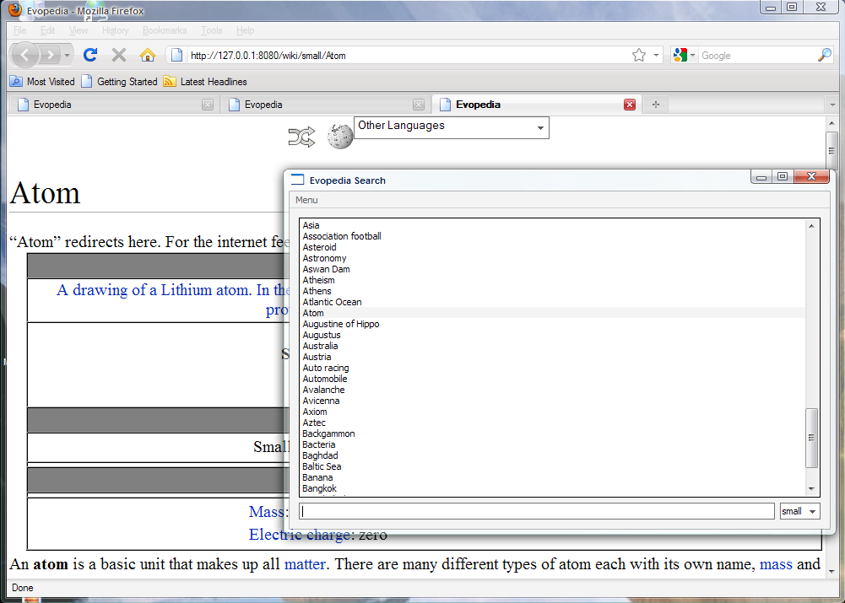The image size is (845, 603).
Task: Click the Google search magnifier icon
Action: [x=825, y=55]
